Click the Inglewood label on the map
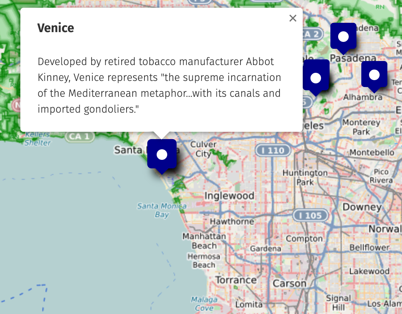The image size is (402, 314). [x=229, y=196]
